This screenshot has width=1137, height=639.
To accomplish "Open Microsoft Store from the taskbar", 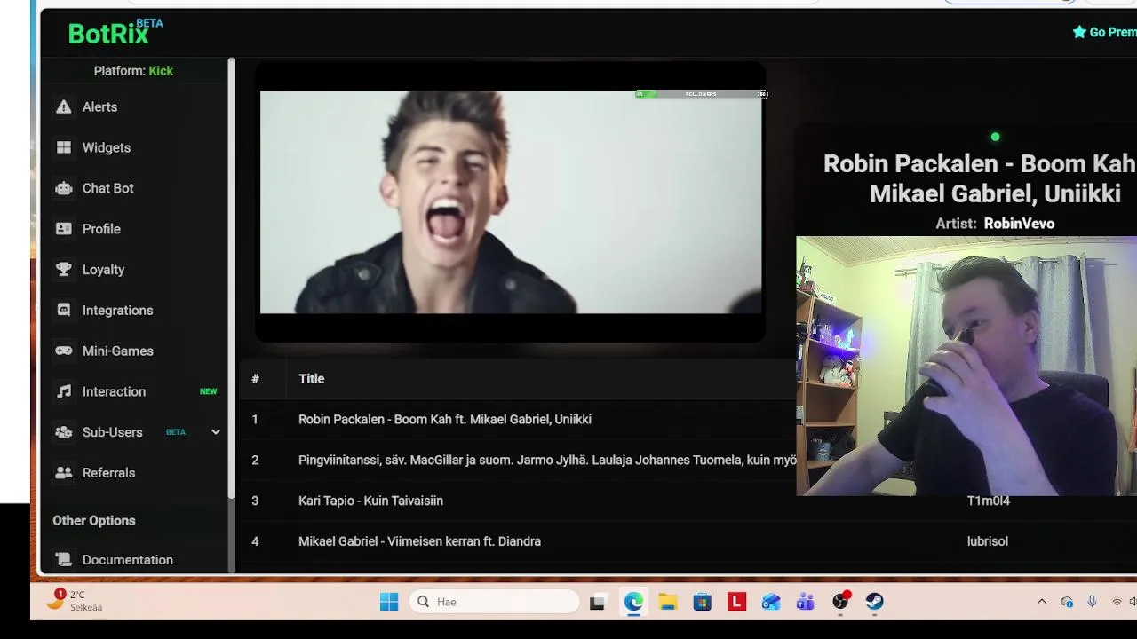I will click(x=703, y=602).
